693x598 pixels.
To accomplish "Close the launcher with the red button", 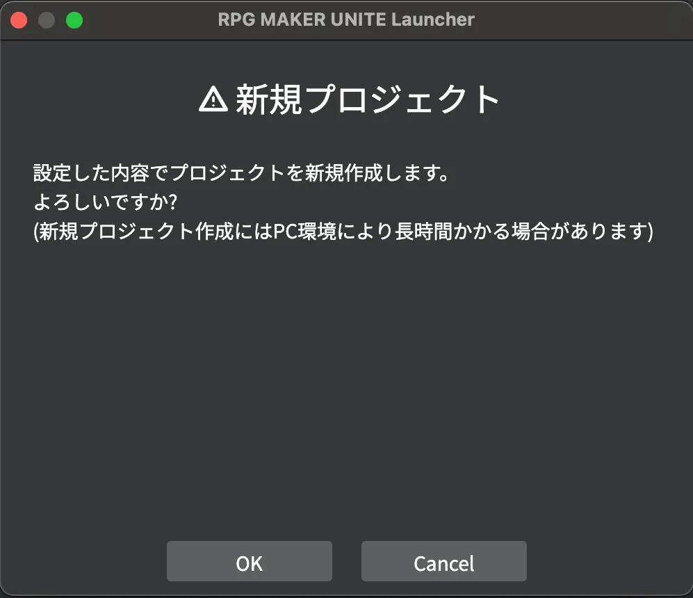I will click(19, 20).
